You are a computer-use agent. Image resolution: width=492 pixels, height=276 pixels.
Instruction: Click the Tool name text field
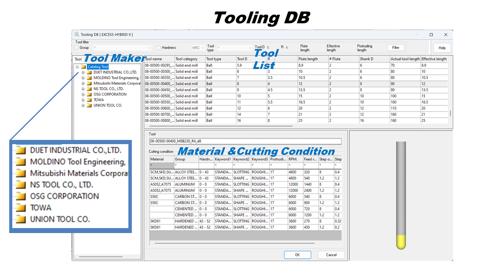tap(245, 141)
